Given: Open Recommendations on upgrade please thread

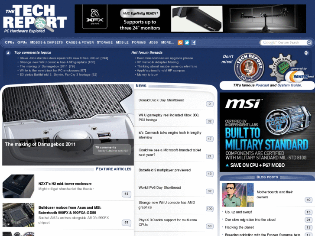Looking at the screenshot, I should click(x=165, y=58).
